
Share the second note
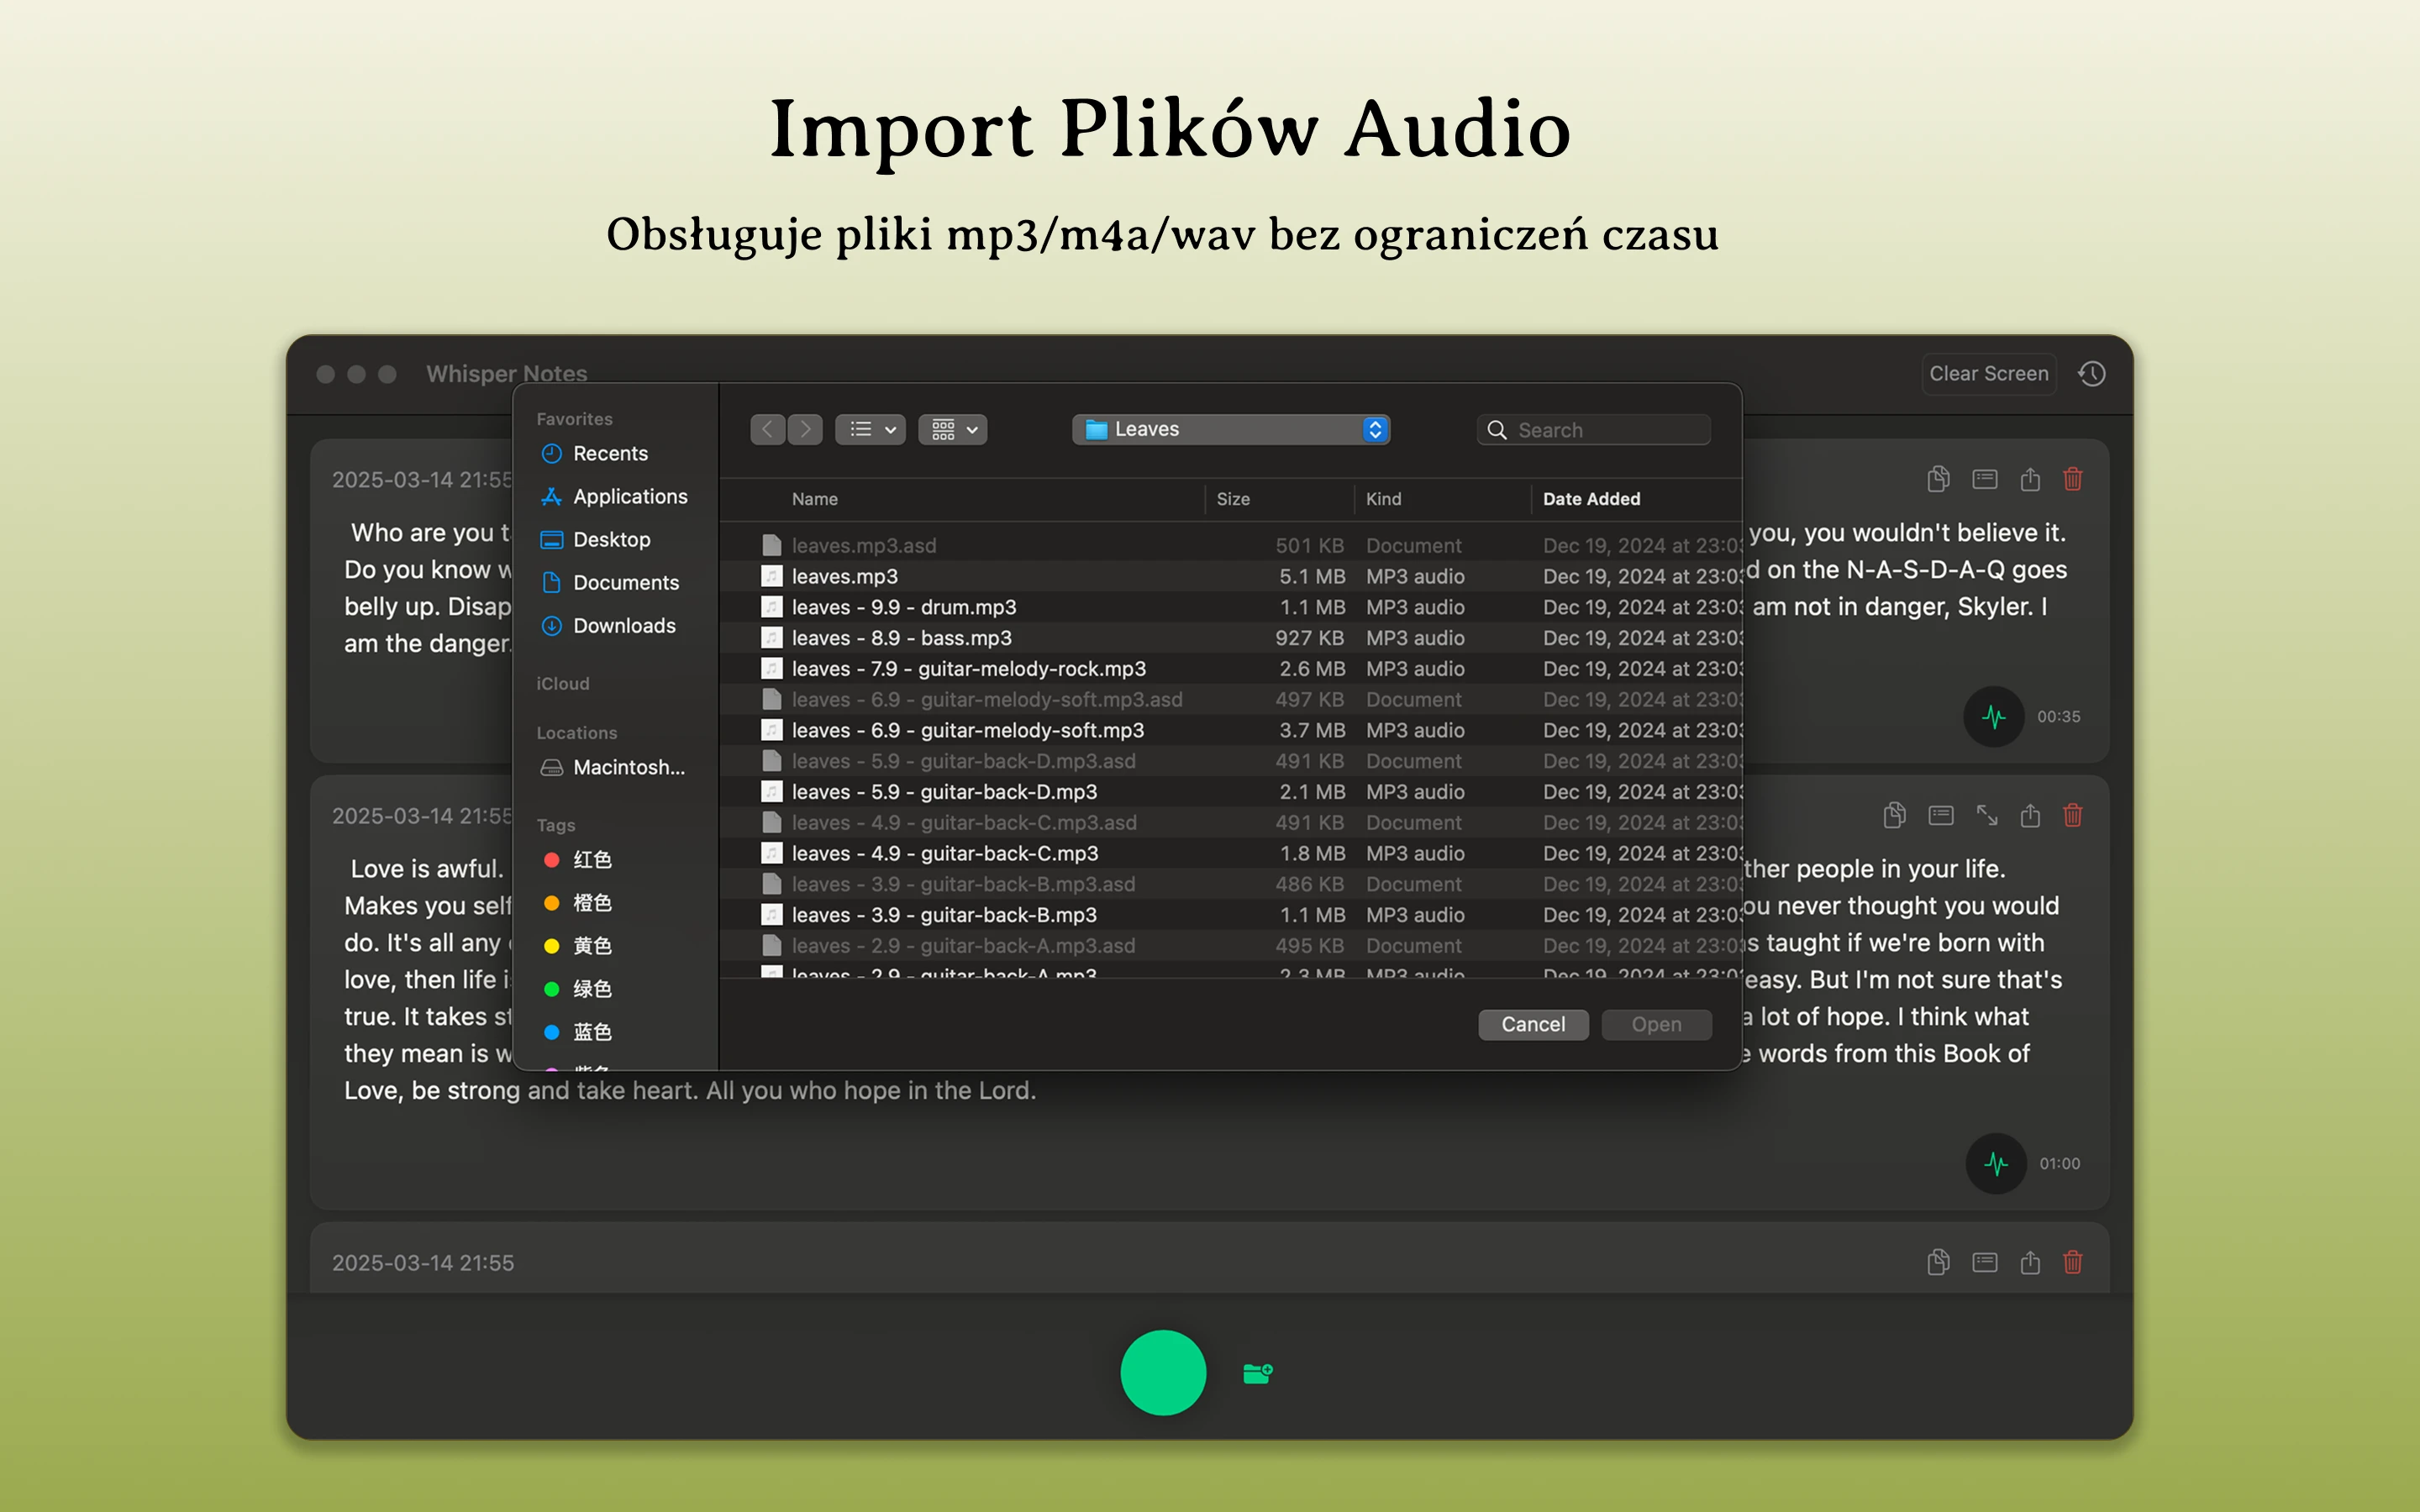[x=2030, y=815]
